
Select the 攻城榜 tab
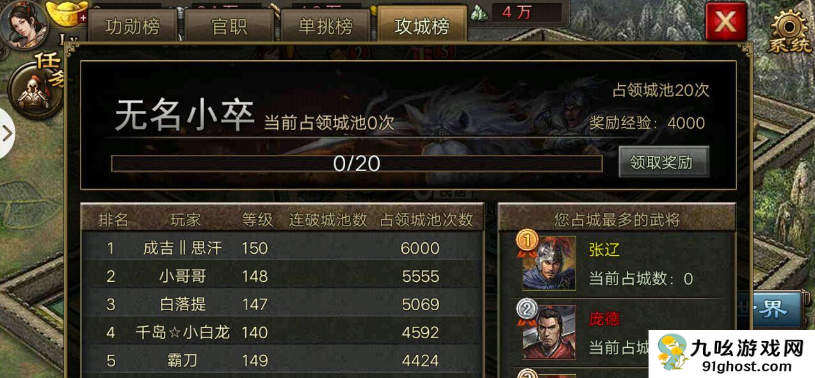coord(422,25)
